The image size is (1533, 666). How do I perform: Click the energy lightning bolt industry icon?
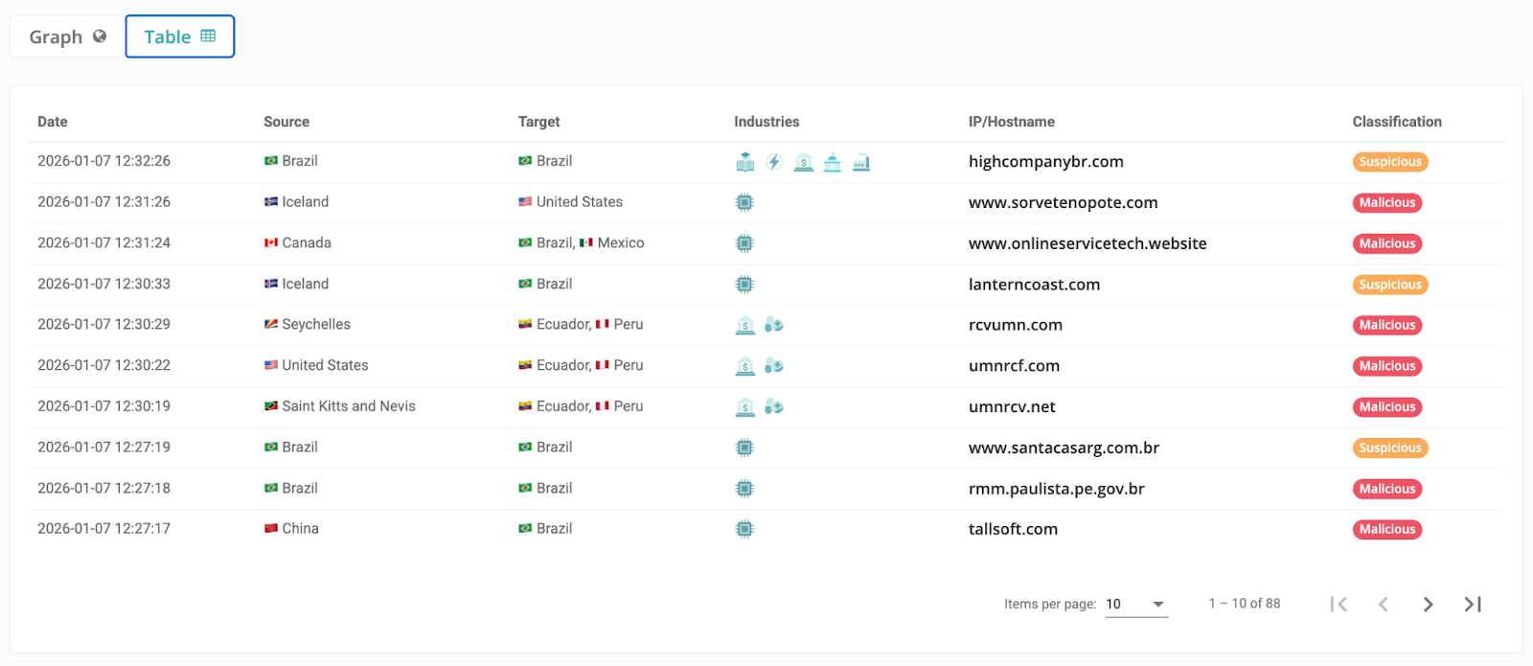(x=774, y=162)
